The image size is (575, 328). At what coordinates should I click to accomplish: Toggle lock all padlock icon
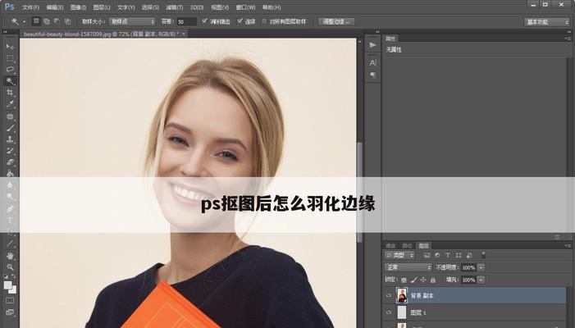(x=433, y=280)
